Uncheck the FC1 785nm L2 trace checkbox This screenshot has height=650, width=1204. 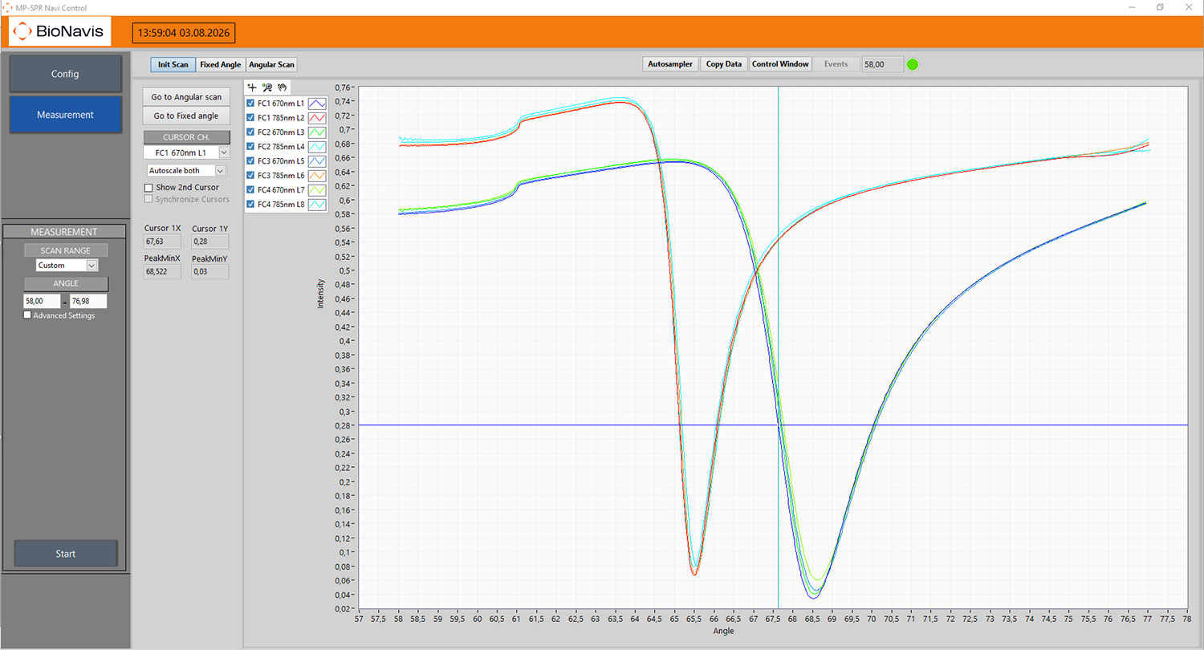click(251, 118)
